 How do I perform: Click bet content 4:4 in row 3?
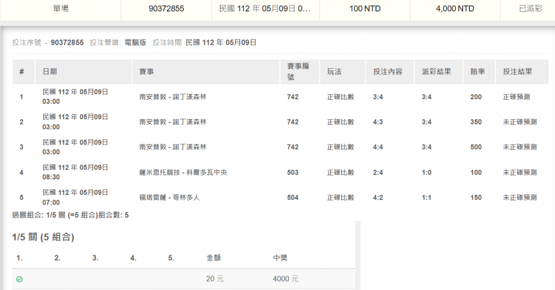(378, 147)
